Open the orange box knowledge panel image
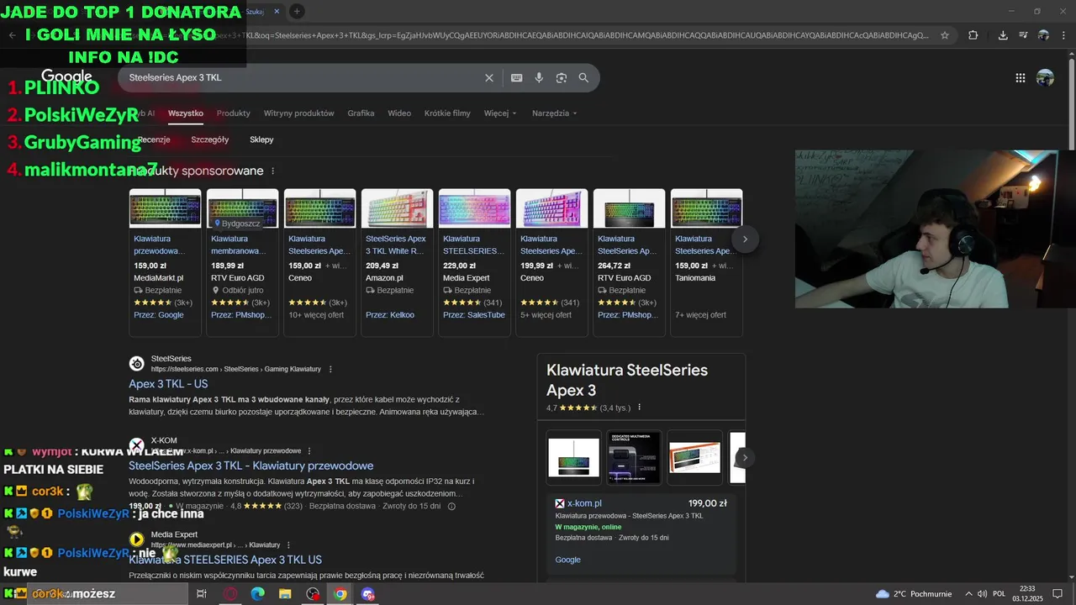 695,458
